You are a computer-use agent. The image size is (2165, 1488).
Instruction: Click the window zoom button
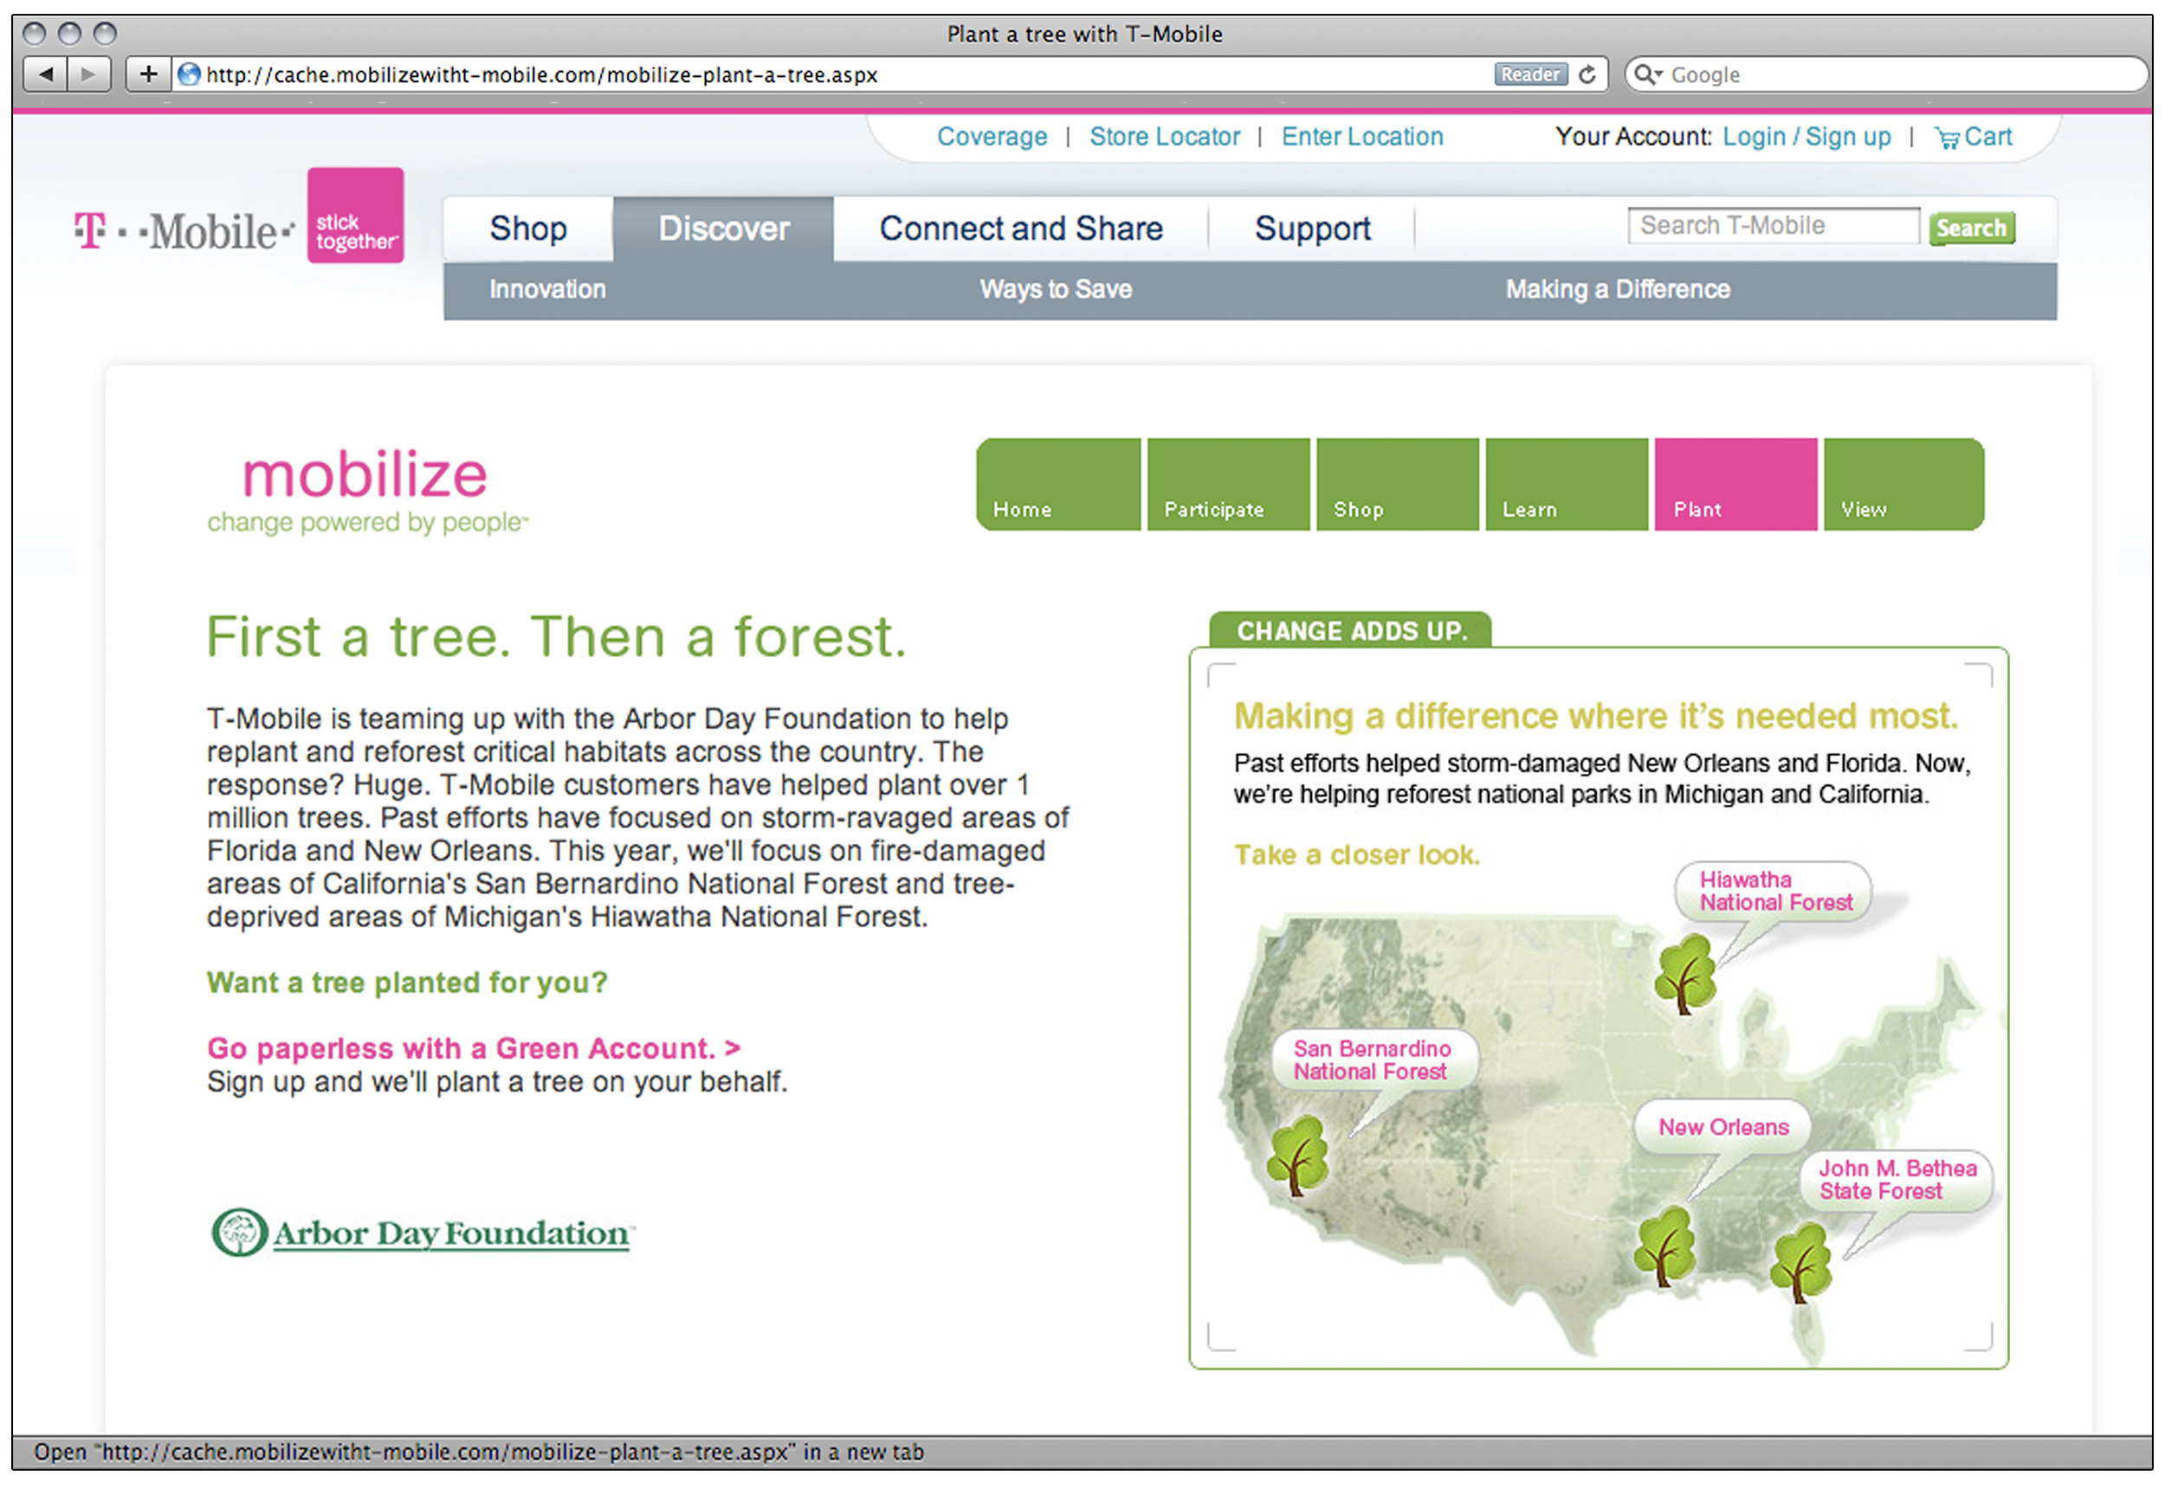click(106, 34)
